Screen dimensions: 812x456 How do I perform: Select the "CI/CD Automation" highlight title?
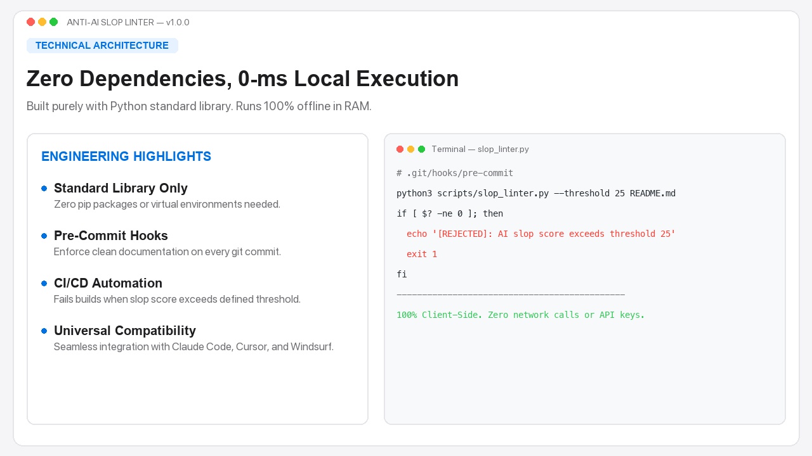coord(108,283)
